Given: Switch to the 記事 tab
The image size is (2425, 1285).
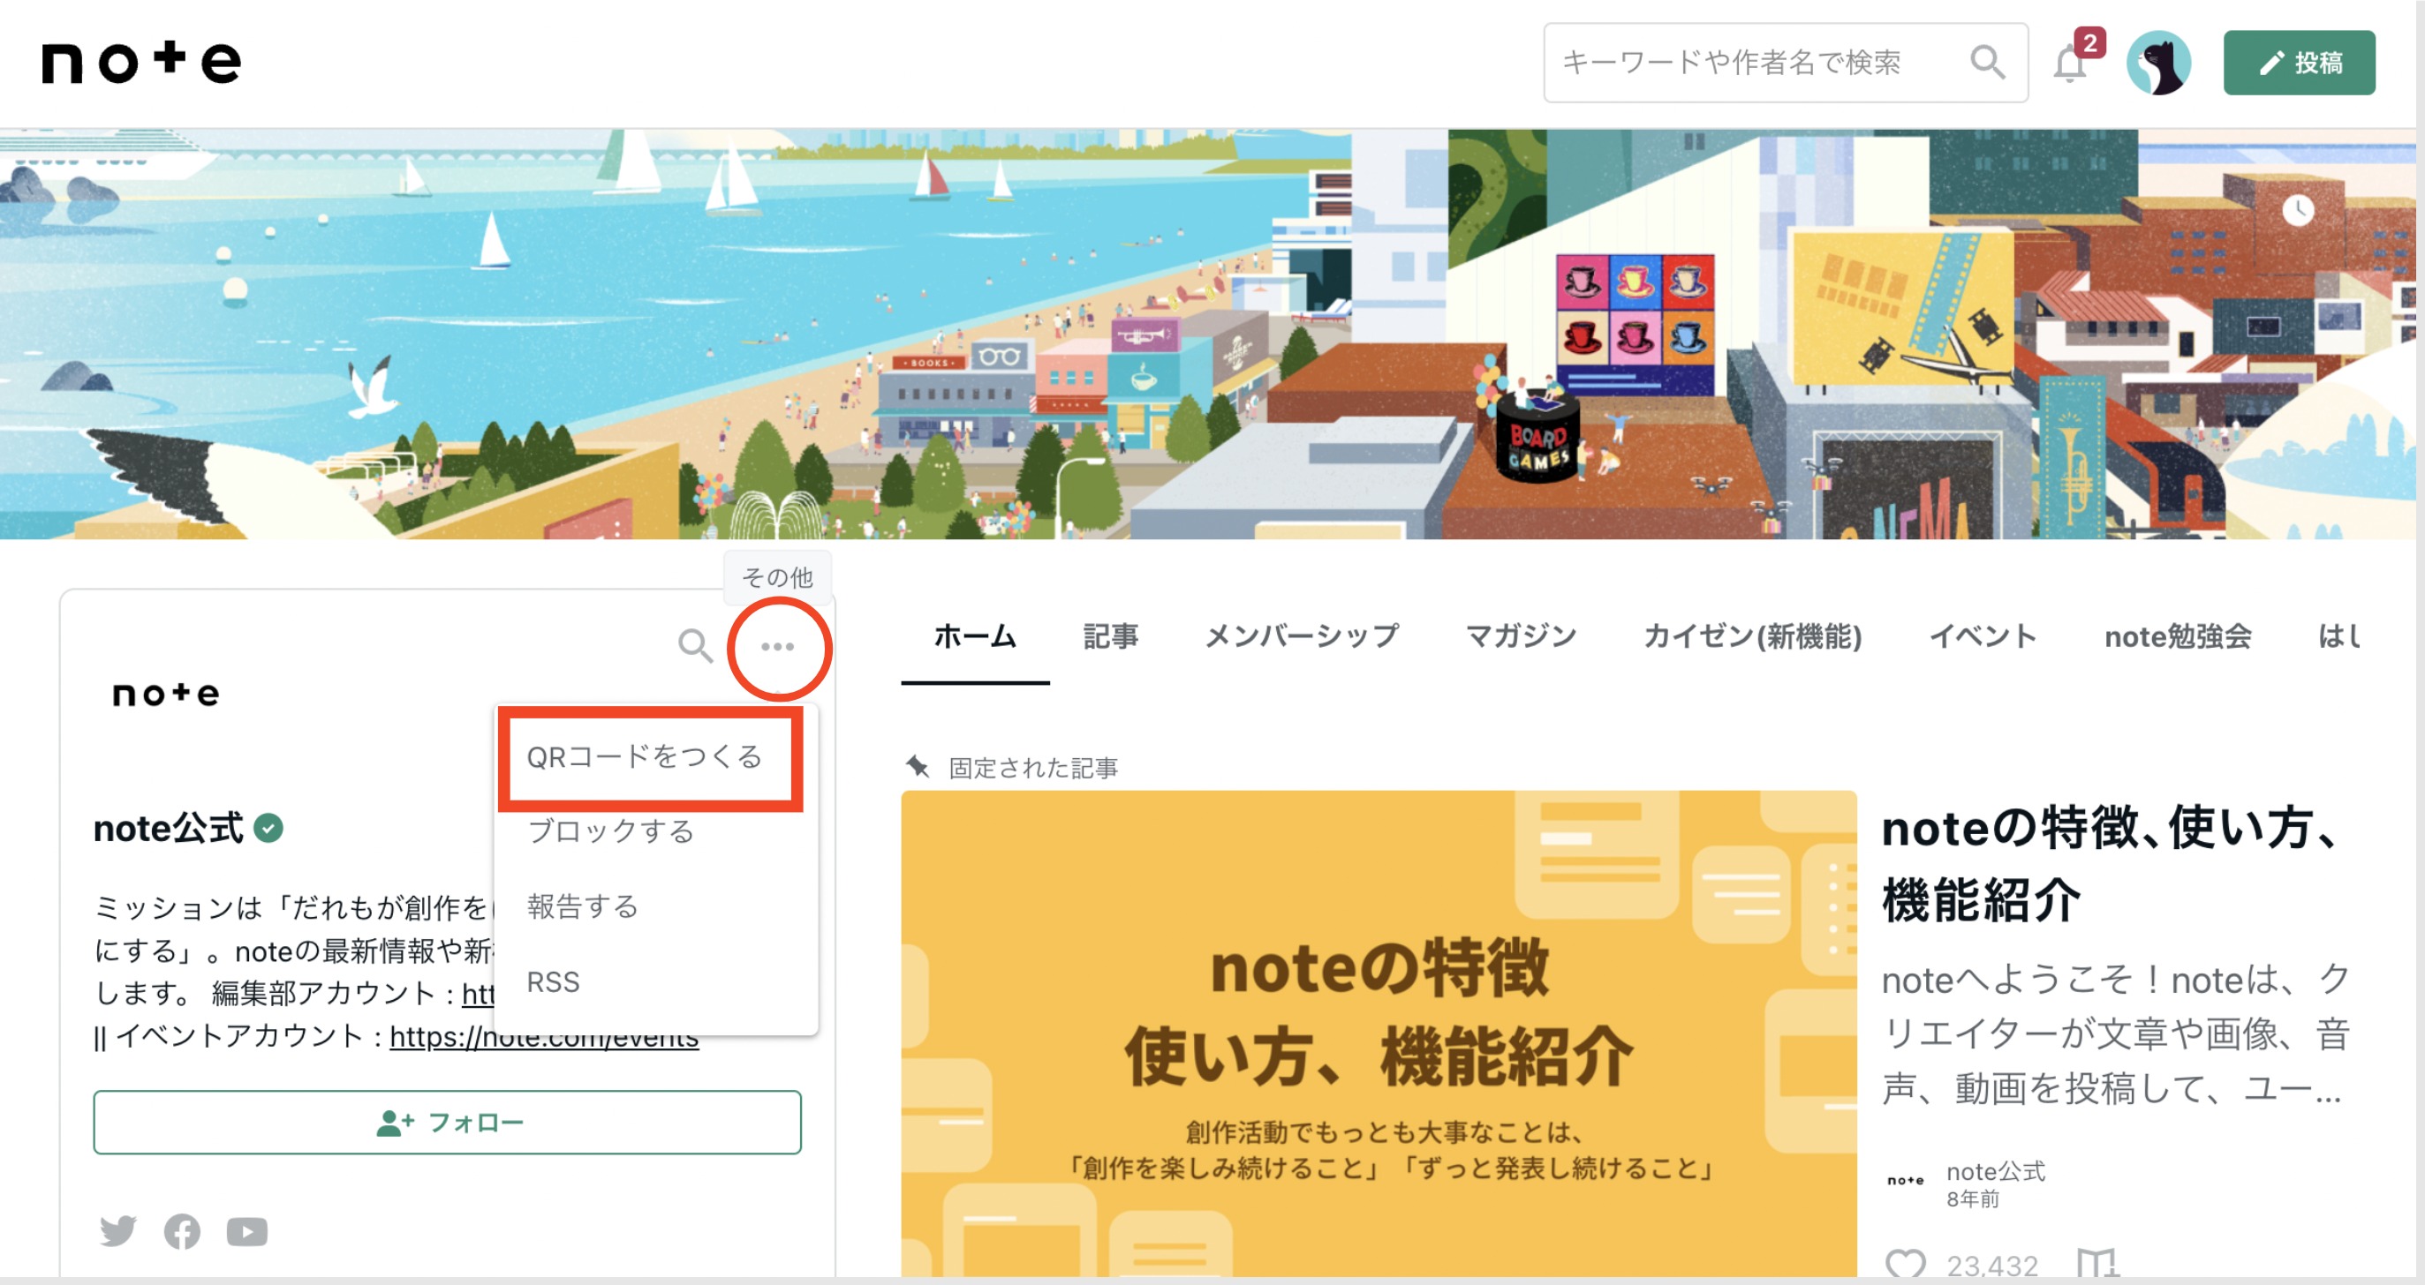Looking at the screenshot, I should coord(1111,637).
